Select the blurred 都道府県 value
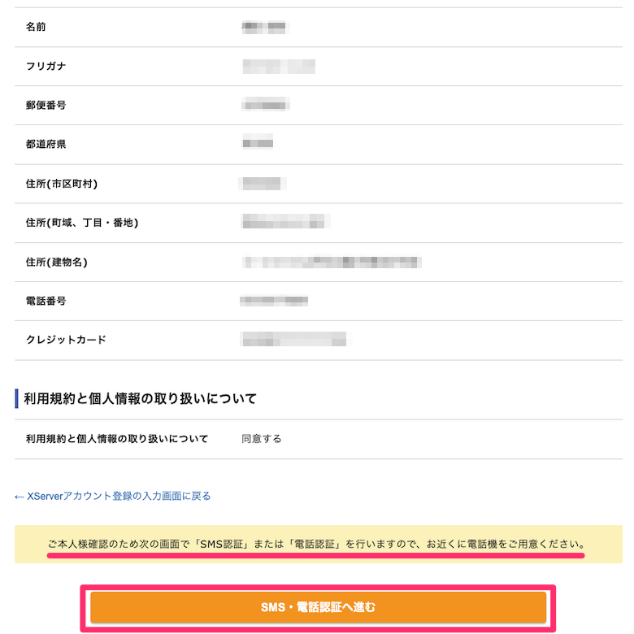 coord(258,143)
